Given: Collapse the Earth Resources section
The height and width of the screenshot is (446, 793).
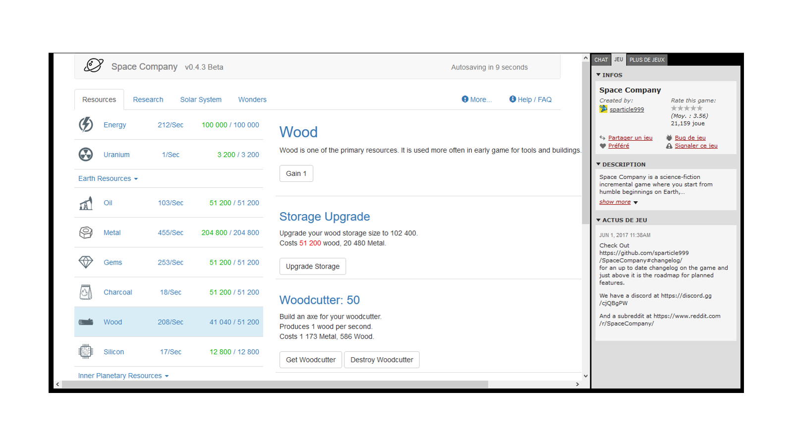Looking at the screenshot, I should click(x=108, y=178).
